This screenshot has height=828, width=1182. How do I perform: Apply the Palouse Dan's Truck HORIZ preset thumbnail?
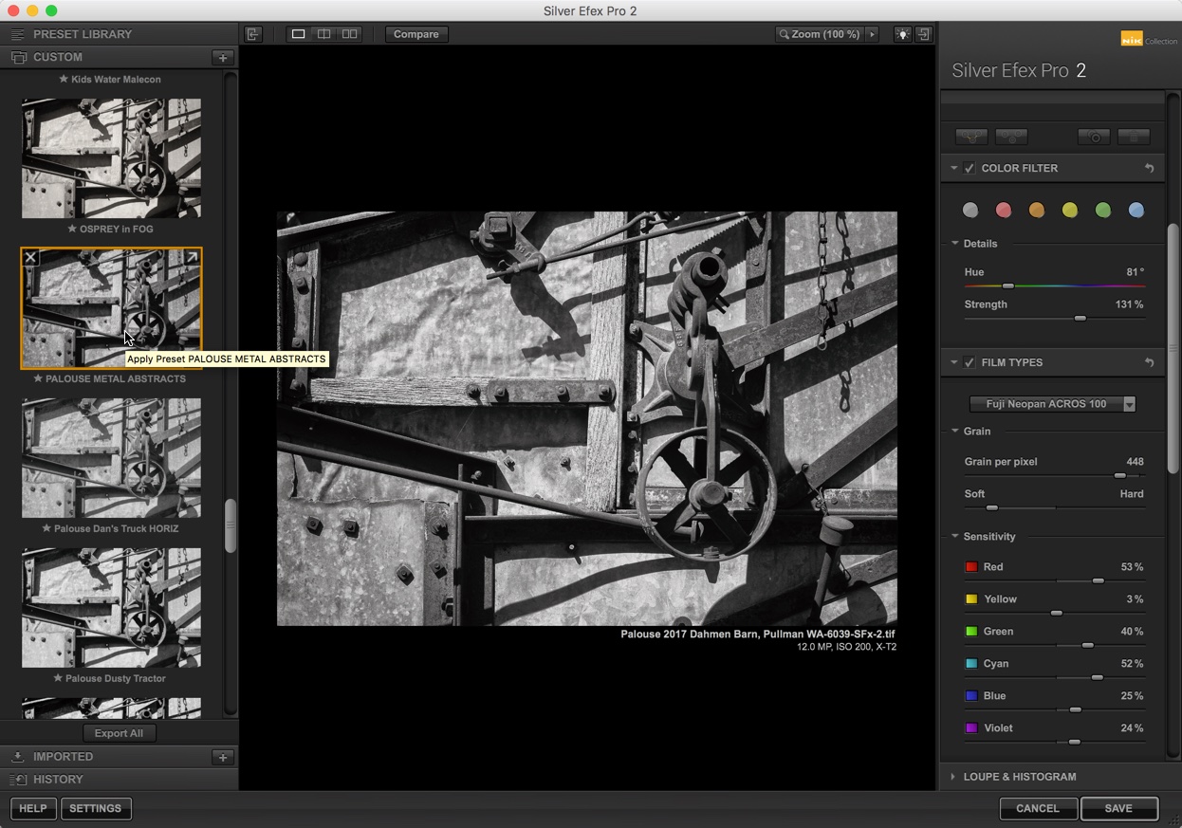(111, 458)
